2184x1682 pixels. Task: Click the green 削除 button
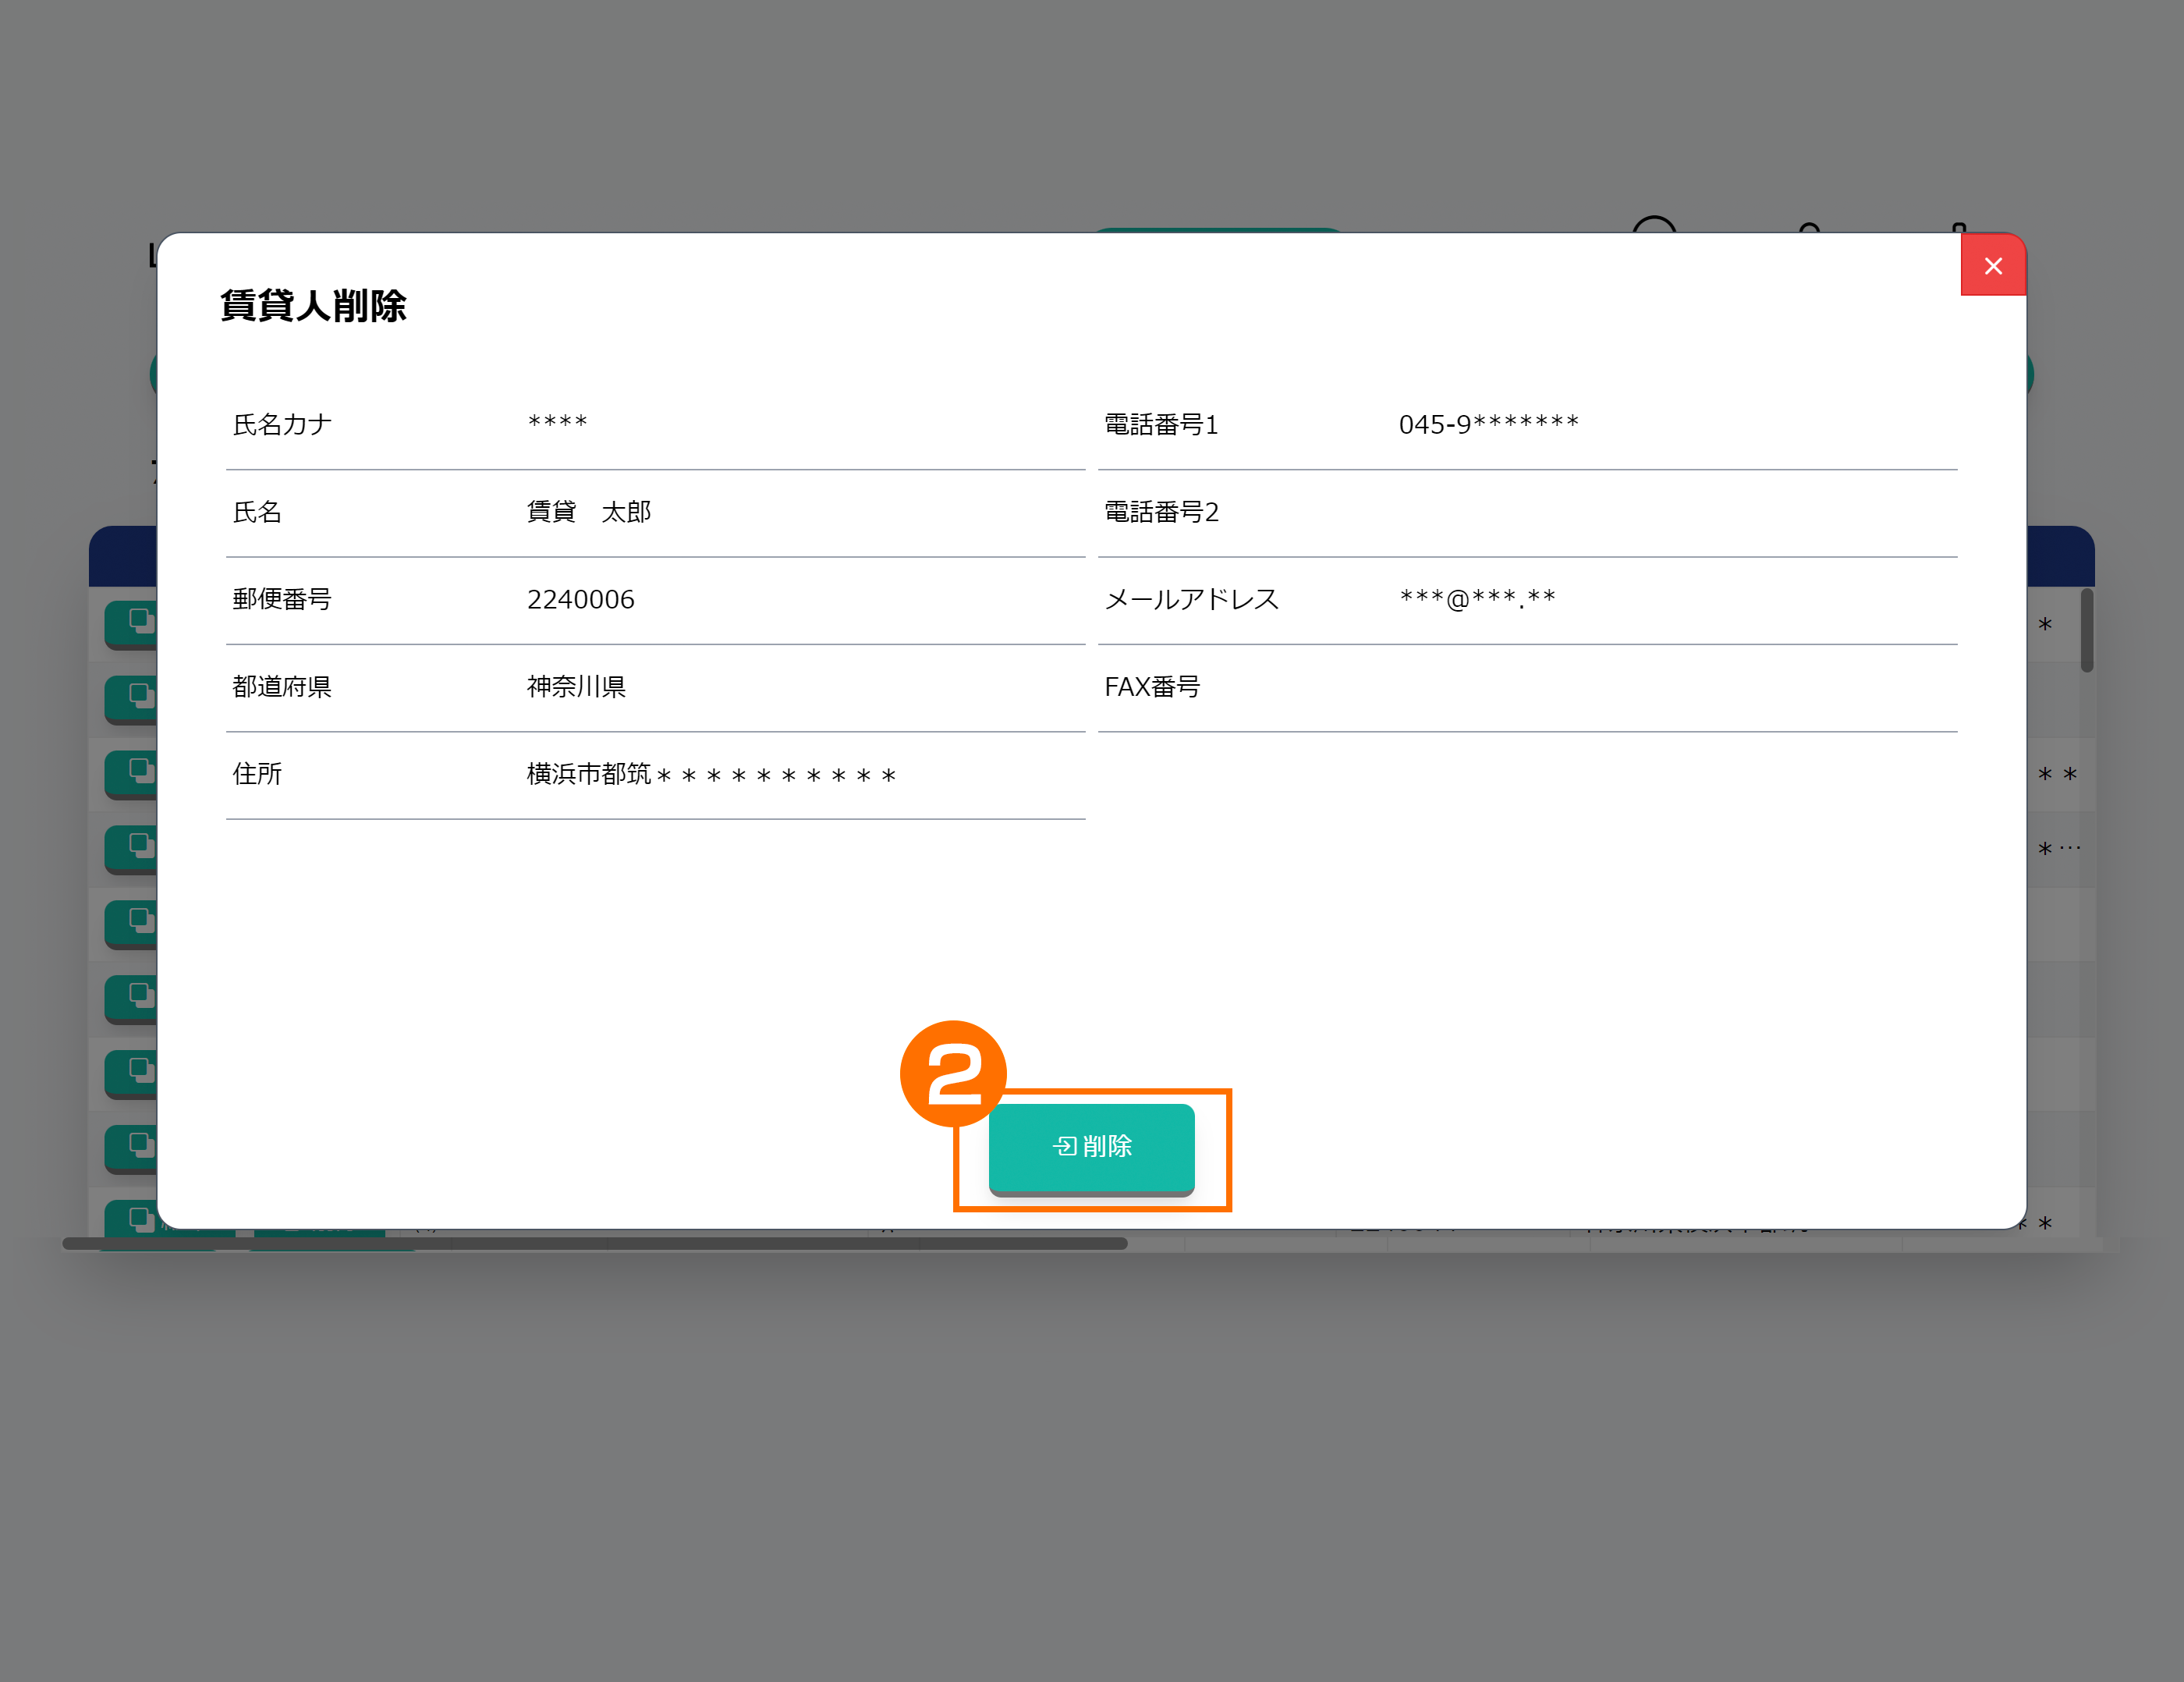pyautogui.click(x=1091, y=1146)
